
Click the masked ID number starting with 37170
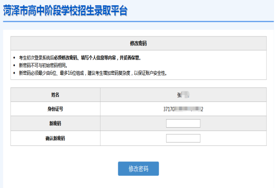click(183, 109)
